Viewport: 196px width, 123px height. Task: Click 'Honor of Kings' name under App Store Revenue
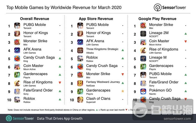click(99, 33)
